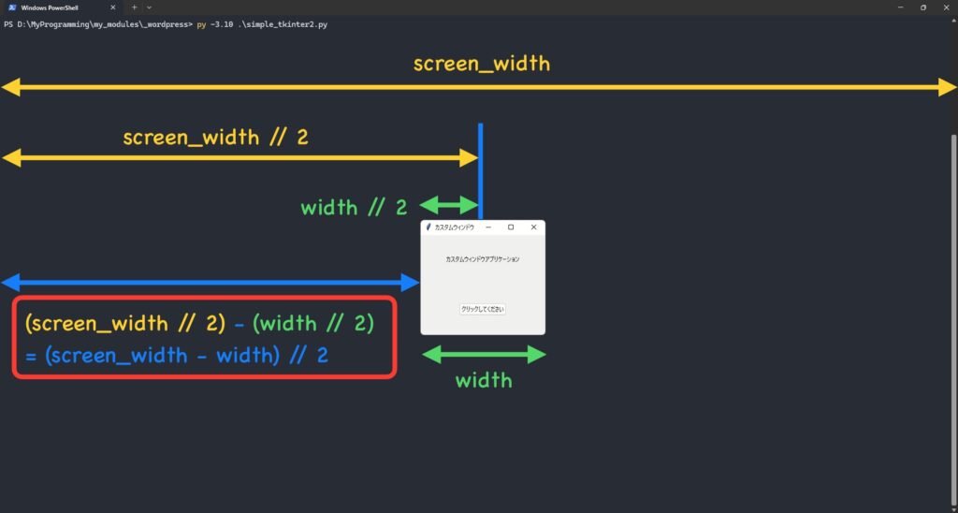Close the Windows Terminal window
This screenshot has width=958, height=513.
[x=945, y=7]
